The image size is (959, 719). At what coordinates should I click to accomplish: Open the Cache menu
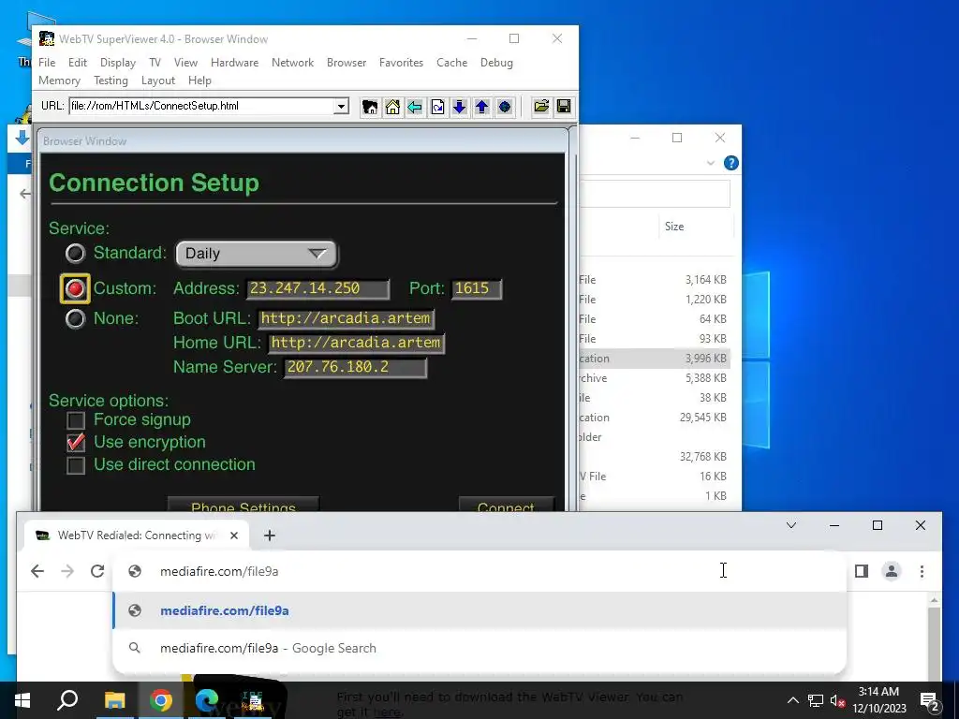[452, 63]
